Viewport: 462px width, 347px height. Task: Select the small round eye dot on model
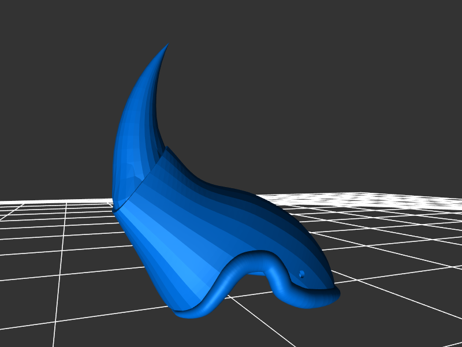(301, 274)
